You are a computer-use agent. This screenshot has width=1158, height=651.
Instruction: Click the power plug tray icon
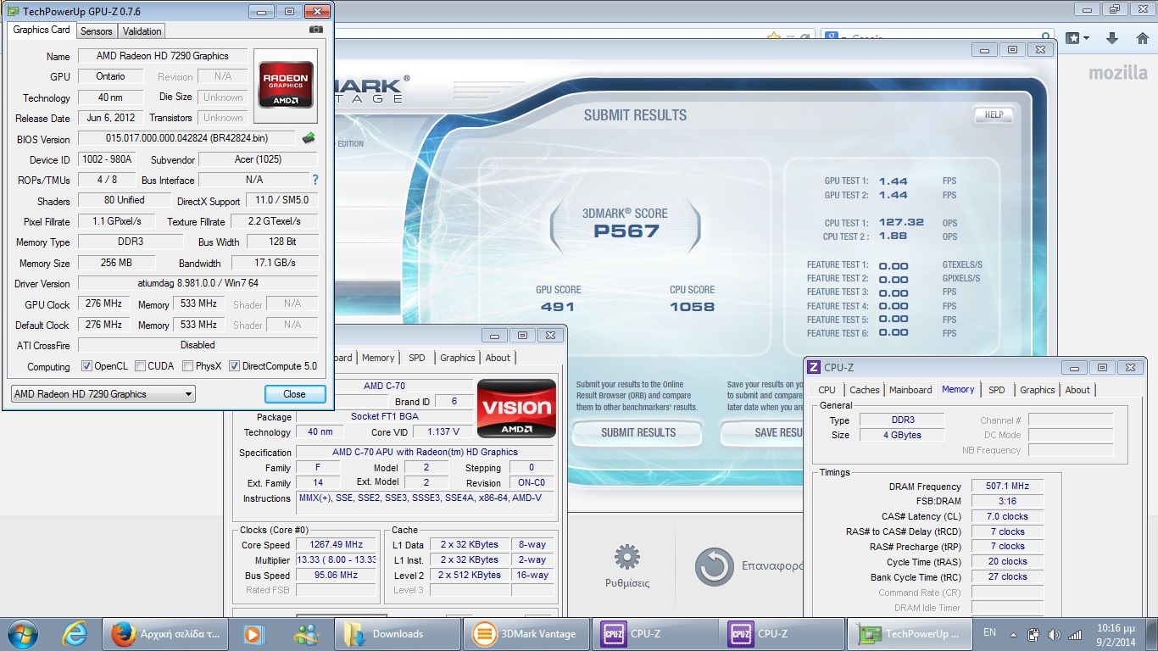(x=1033, y=634)
